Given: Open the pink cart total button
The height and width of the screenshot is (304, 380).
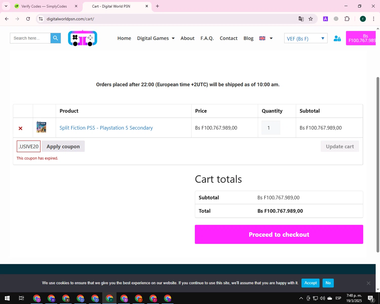Looking at the screenshot, I should click(x=361, y=38).
